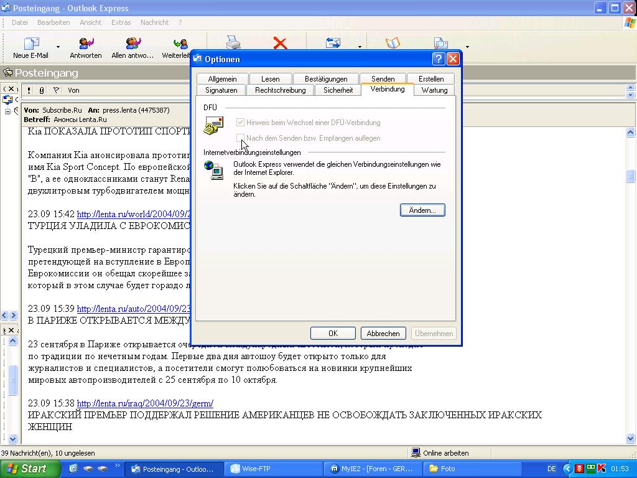This screenshot has width=637, height=478.
Task: Toggle Hinweis beim Wechsel einer DFÜ-Verbindung checkbox
Action: pos(240,122)
